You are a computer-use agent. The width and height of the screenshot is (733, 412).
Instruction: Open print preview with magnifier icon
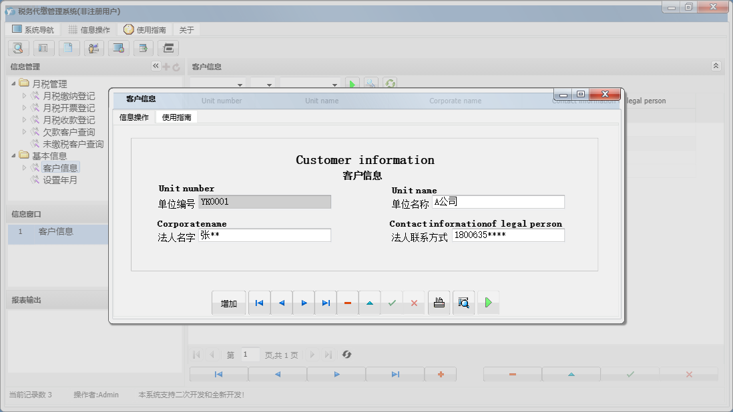point(463,303)
